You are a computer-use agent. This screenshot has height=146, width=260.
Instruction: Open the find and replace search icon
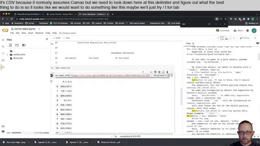click(x=3, y=47)
